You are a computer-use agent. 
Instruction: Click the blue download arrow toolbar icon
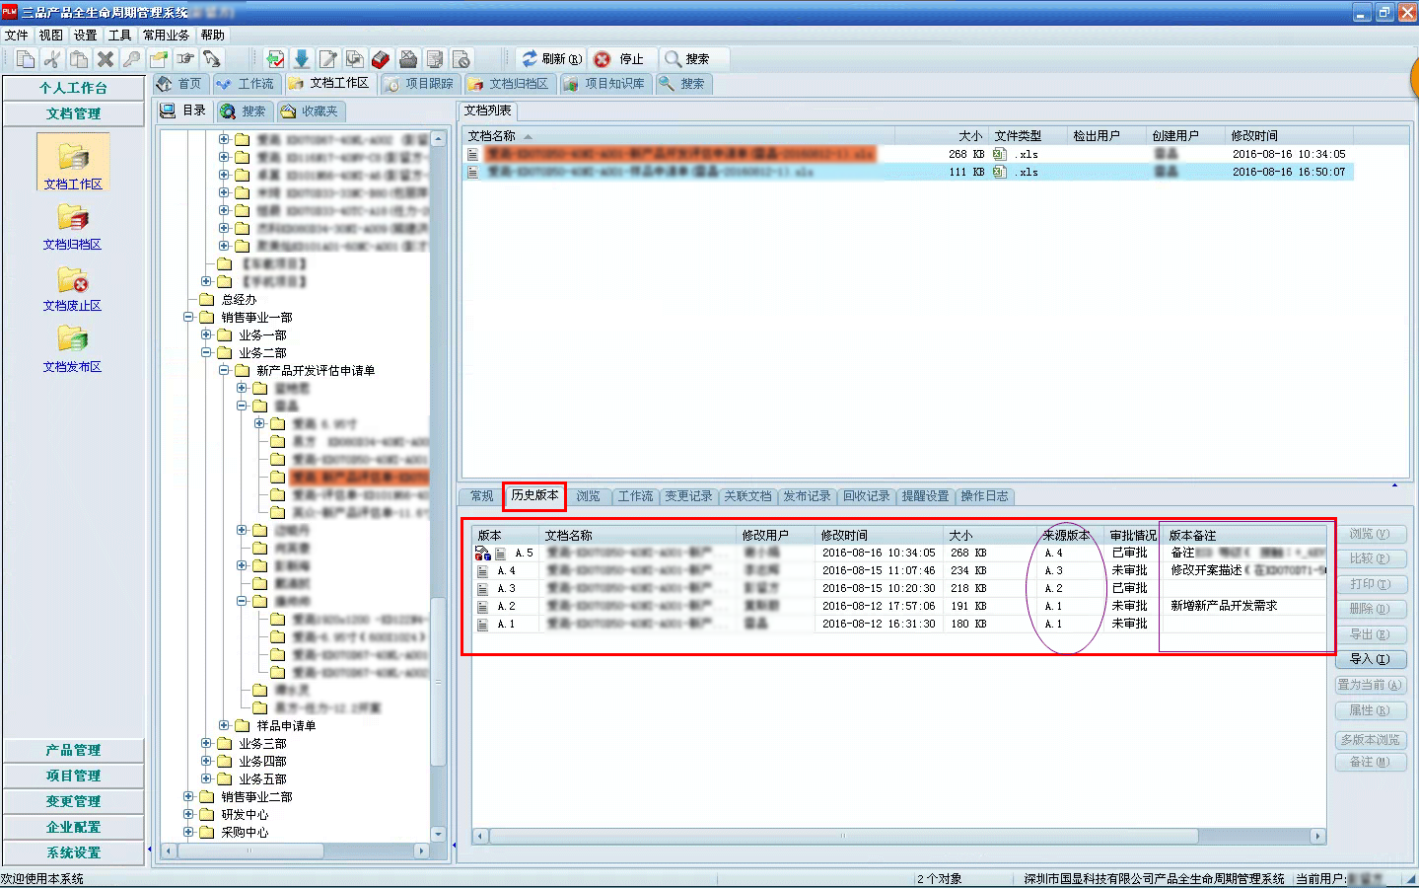pos(302,59)
